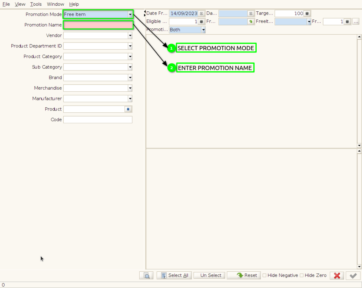Open the FreeItem dropdown in top row
This screenshot has width=362, height=288.
pyautogui.click(x=309, y=22)
